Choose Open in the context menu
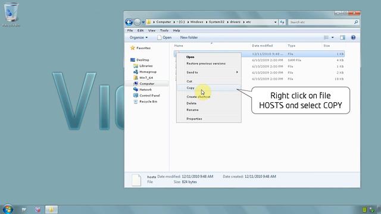 coord(190,57)
